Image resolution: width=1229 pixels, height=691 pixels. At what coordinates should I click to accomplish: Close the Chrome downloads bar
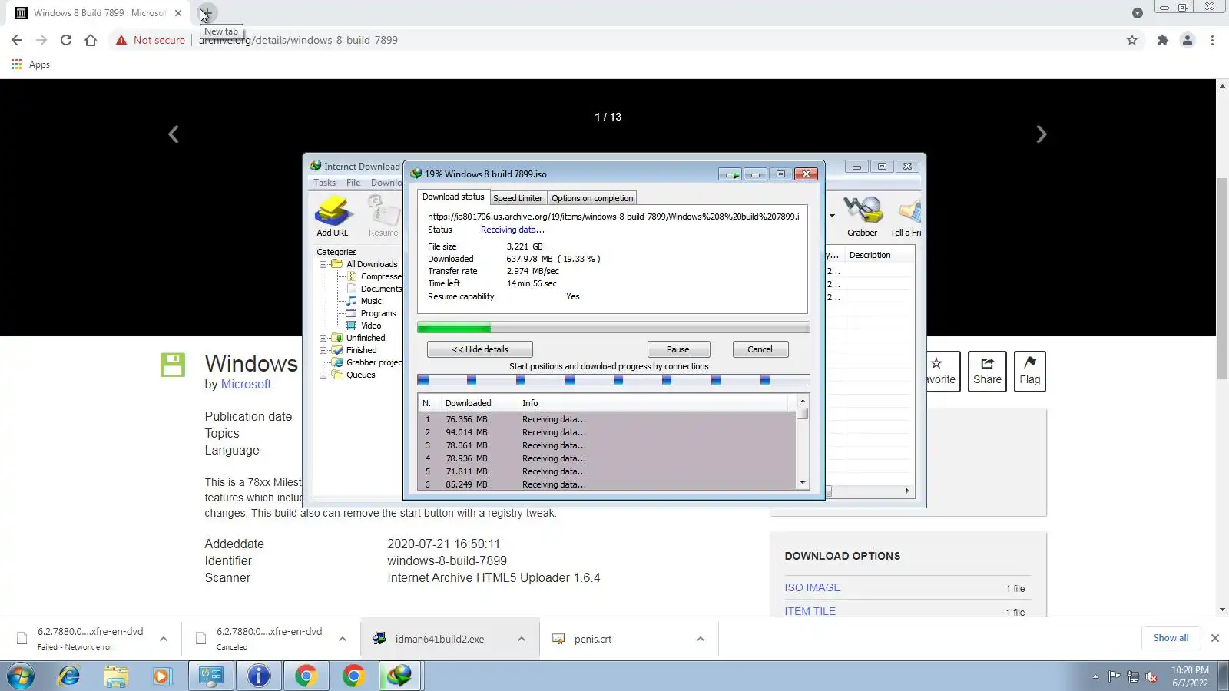point(1215,638)
